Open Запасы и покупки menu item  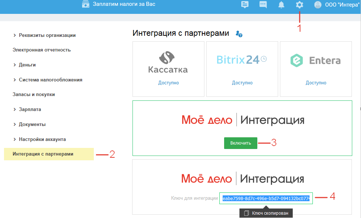pyautogui.click(x=34, y=94)
